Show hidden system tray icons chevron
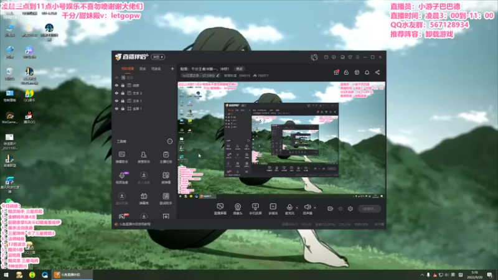Viewport: 498px width, 280px height. [x=422, y=275]
